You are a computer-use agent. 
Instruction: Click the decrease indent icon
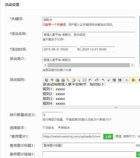point(120,80)
